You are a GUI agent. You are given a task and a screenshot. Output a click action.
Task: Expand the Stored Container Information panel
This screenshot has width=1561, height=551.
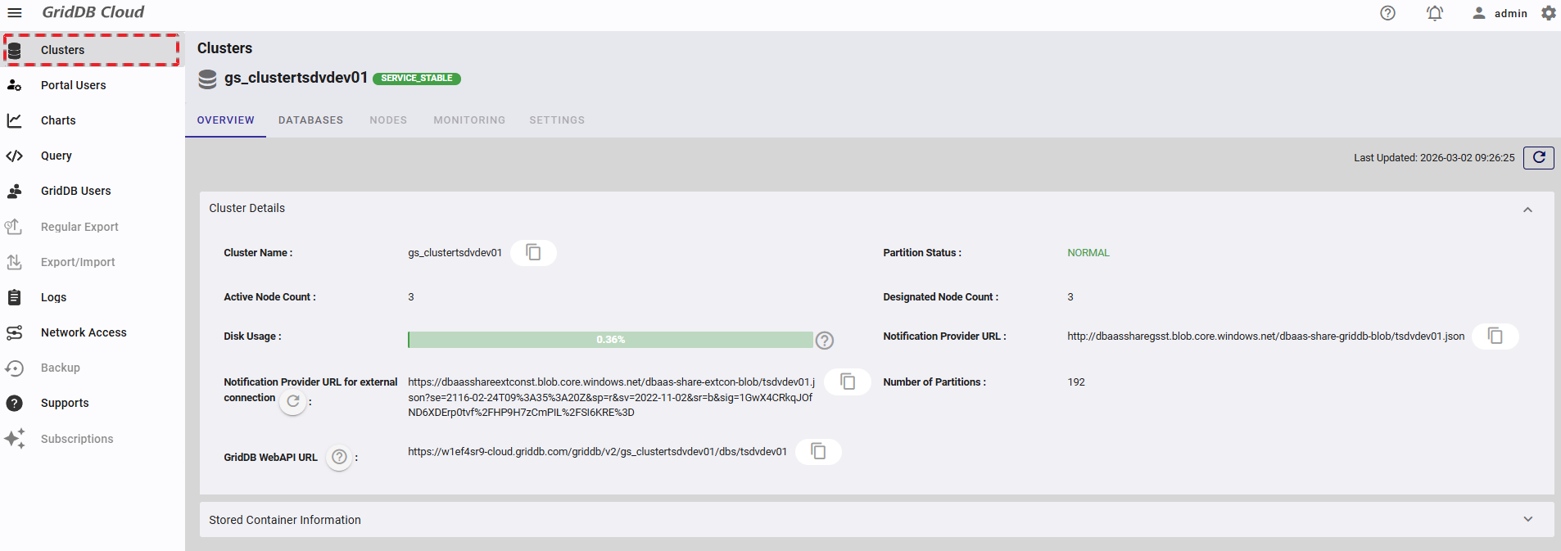coord(1527,519)
